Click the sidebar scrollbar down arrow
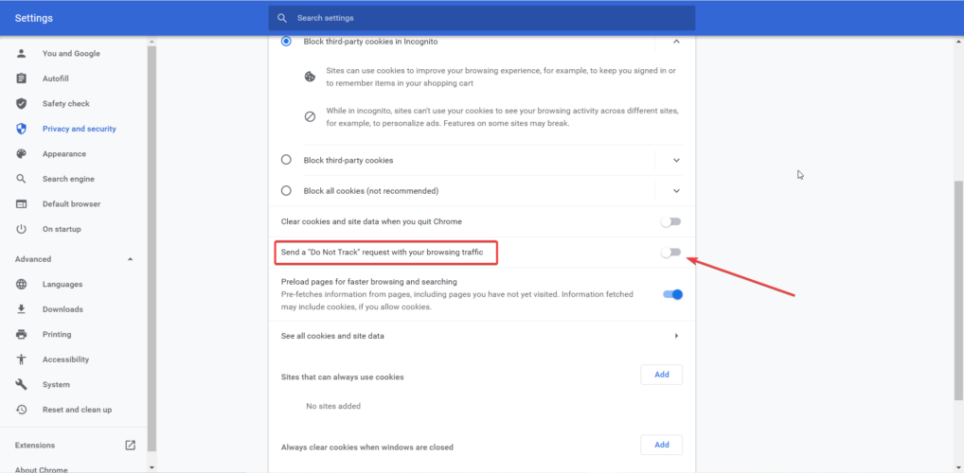 point(152,467)
